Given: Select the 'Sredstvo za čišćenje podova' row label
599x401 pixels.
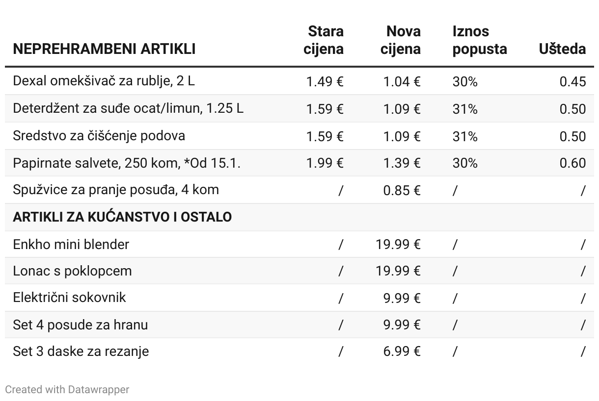Looking at the screenshot, I should tap(99, 136).
